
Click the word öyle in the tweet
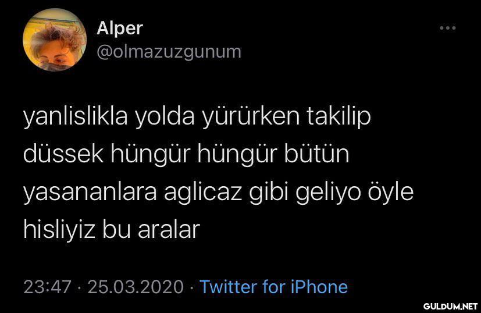390,193
